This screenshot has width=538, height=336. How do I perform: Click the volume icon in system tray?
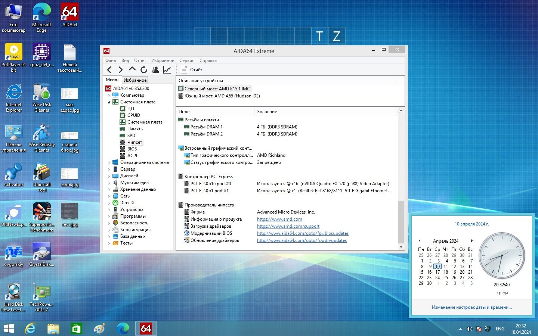tap(470, 329)
